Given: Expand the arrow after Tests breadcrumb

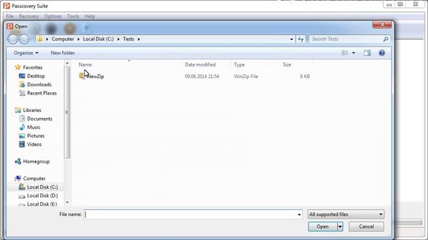Looking at the screenshot, I should click(x=138, y=39).
